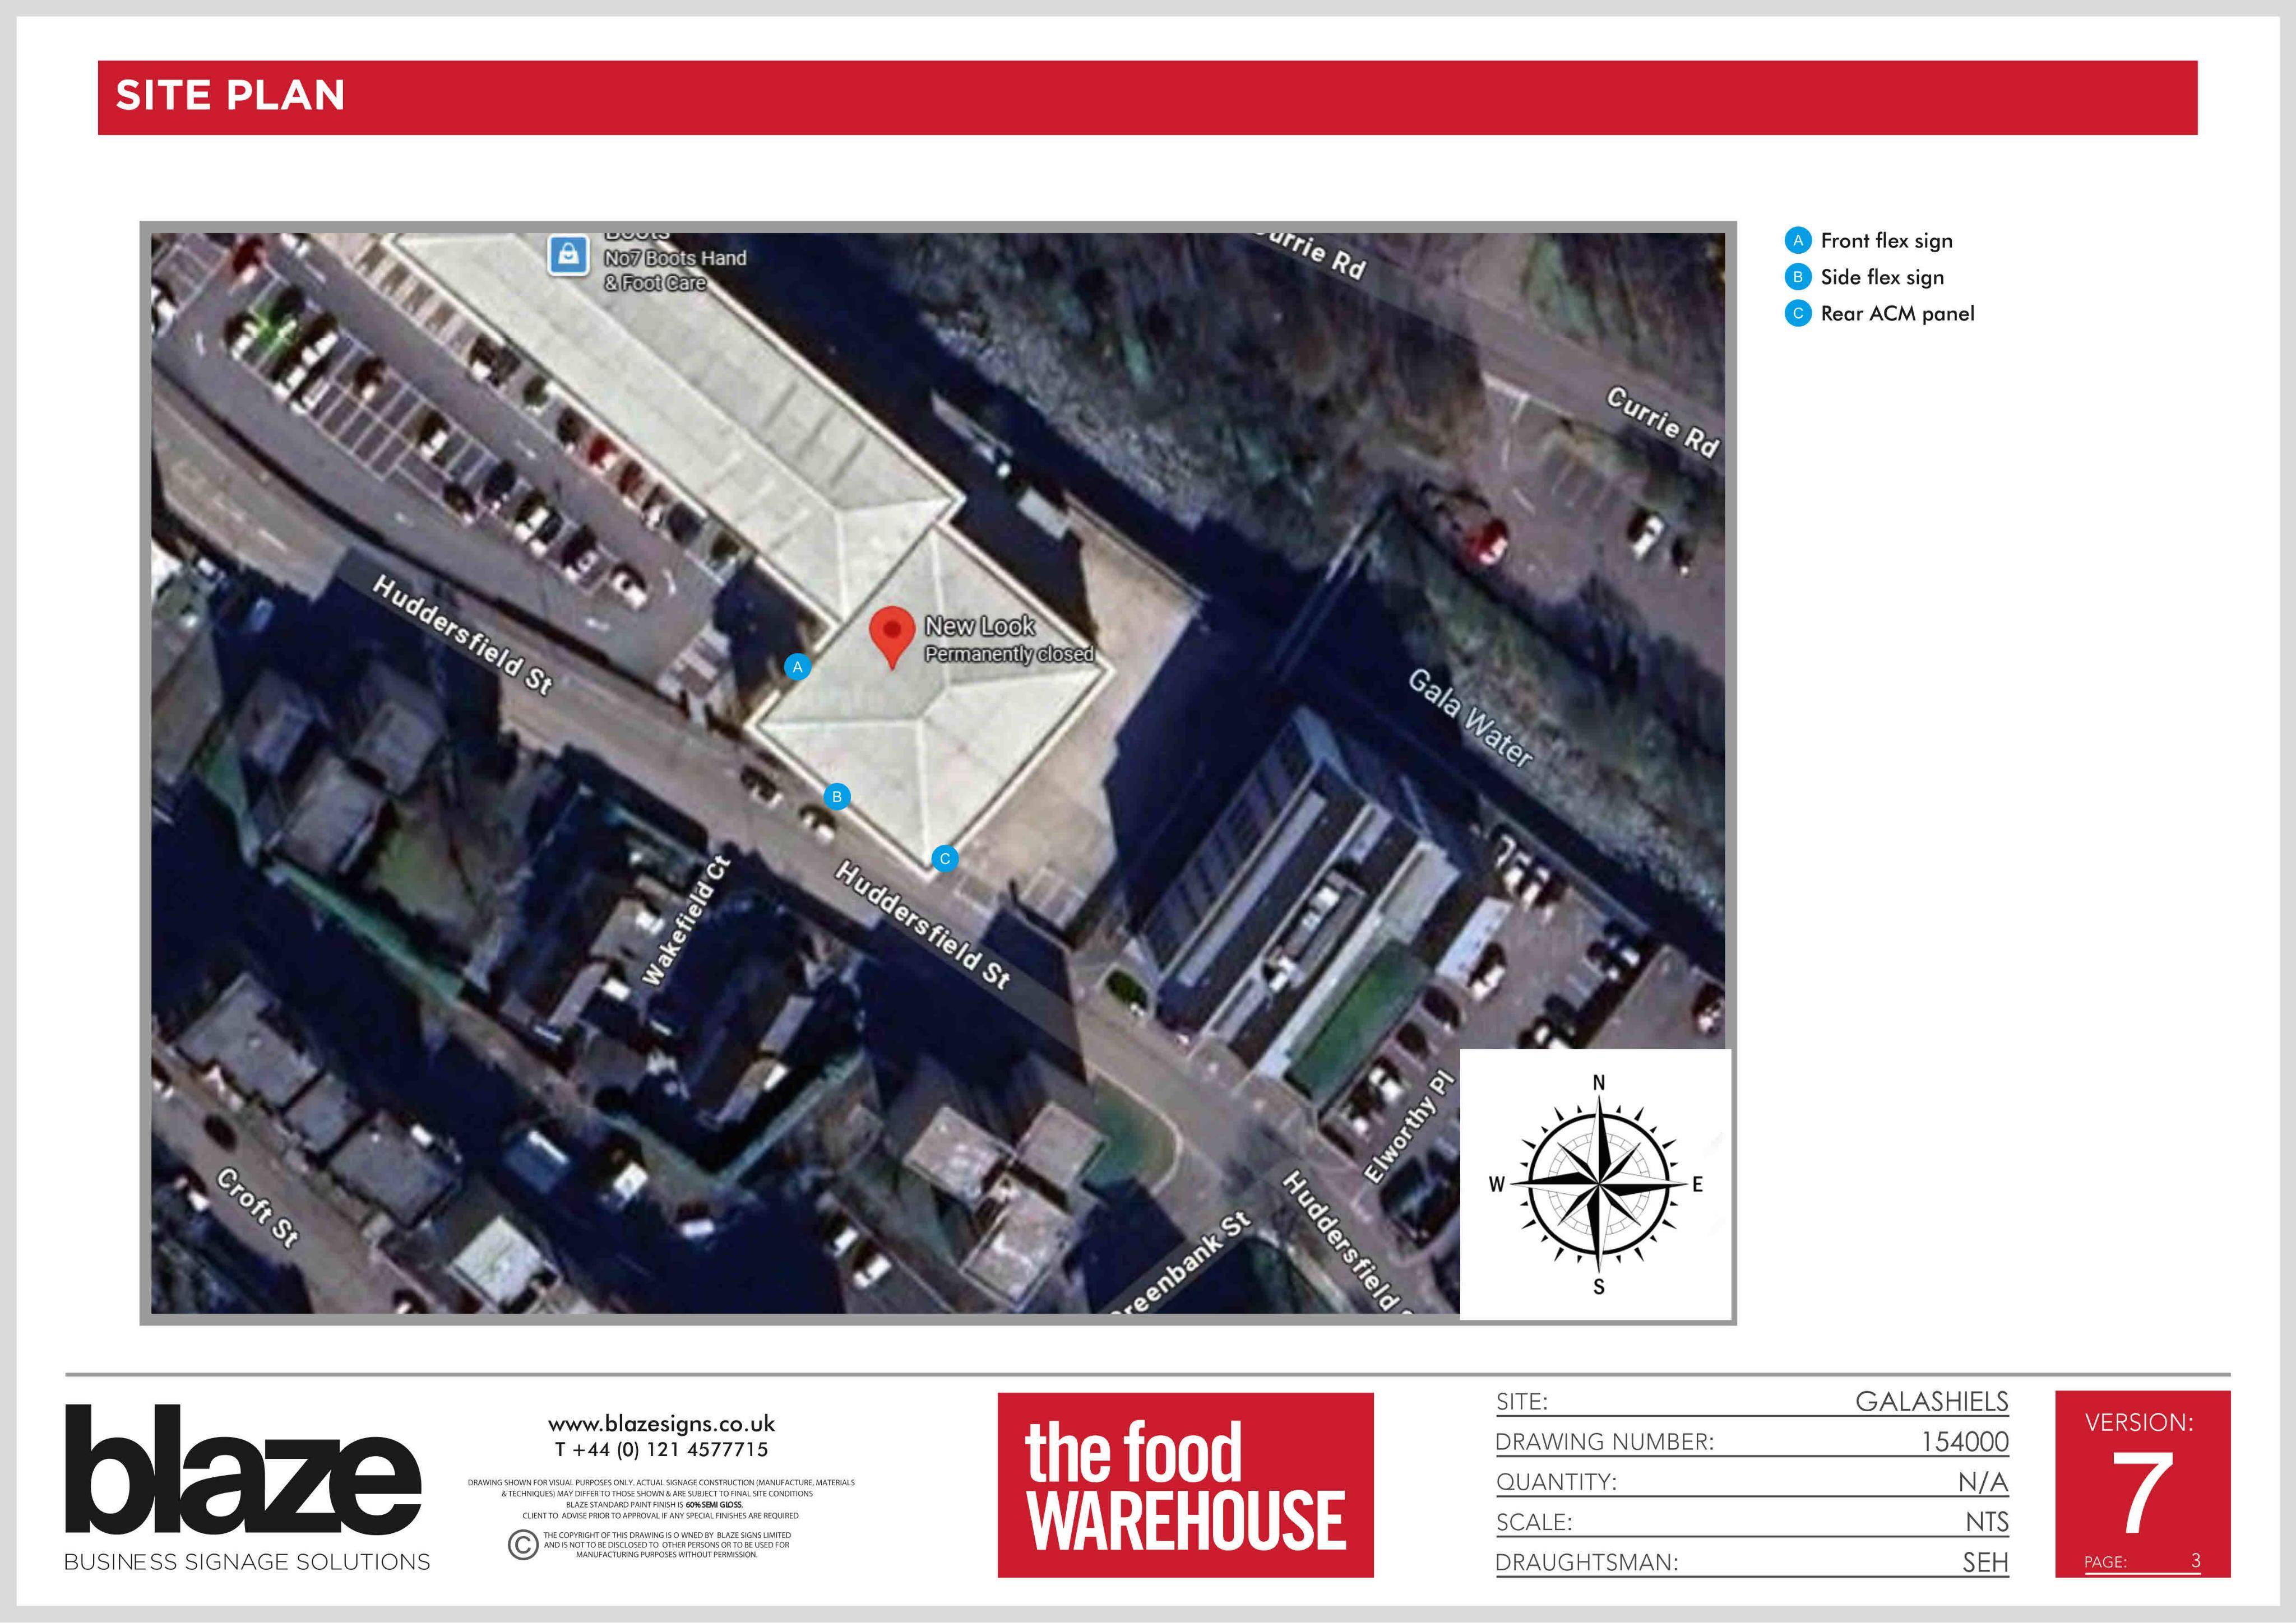Image resolution: width=2296 pixels, height=1623 pixels.
Task: Click the 'PAGE:' label in red box
Action: coord(2105,1562)
